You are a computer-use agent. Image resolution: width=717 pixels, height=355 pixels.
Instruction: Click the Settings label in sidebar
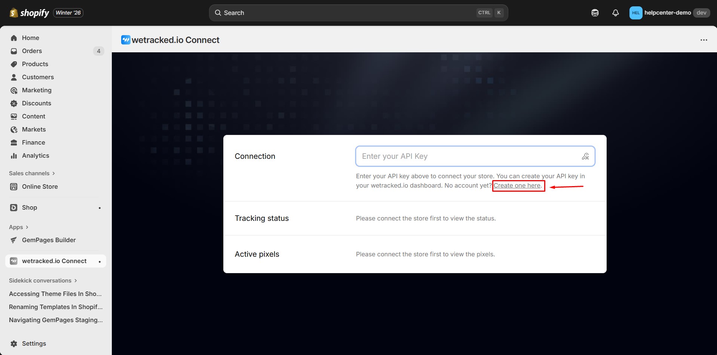point(34,343)
